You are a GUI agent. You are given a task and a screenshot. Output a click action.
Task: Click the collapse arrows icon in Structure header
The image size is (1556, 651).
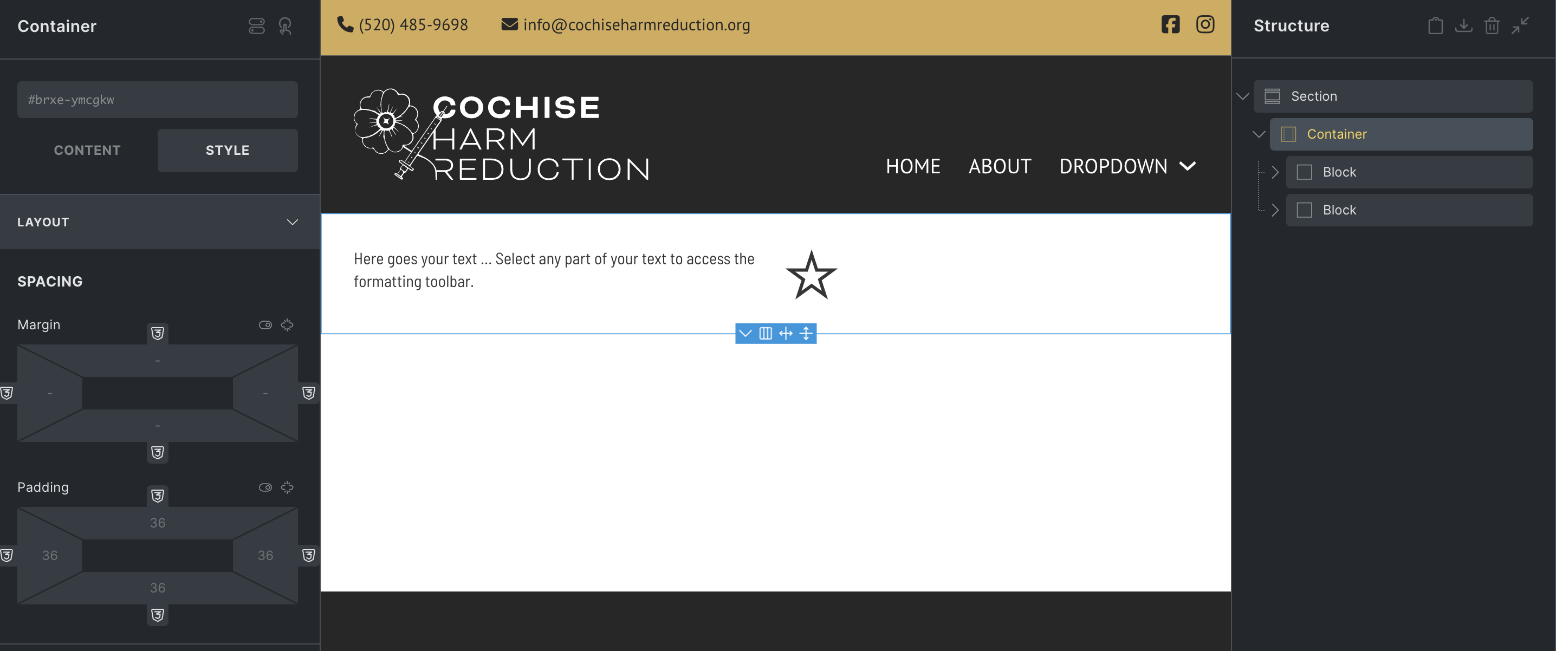point(1520,25)
